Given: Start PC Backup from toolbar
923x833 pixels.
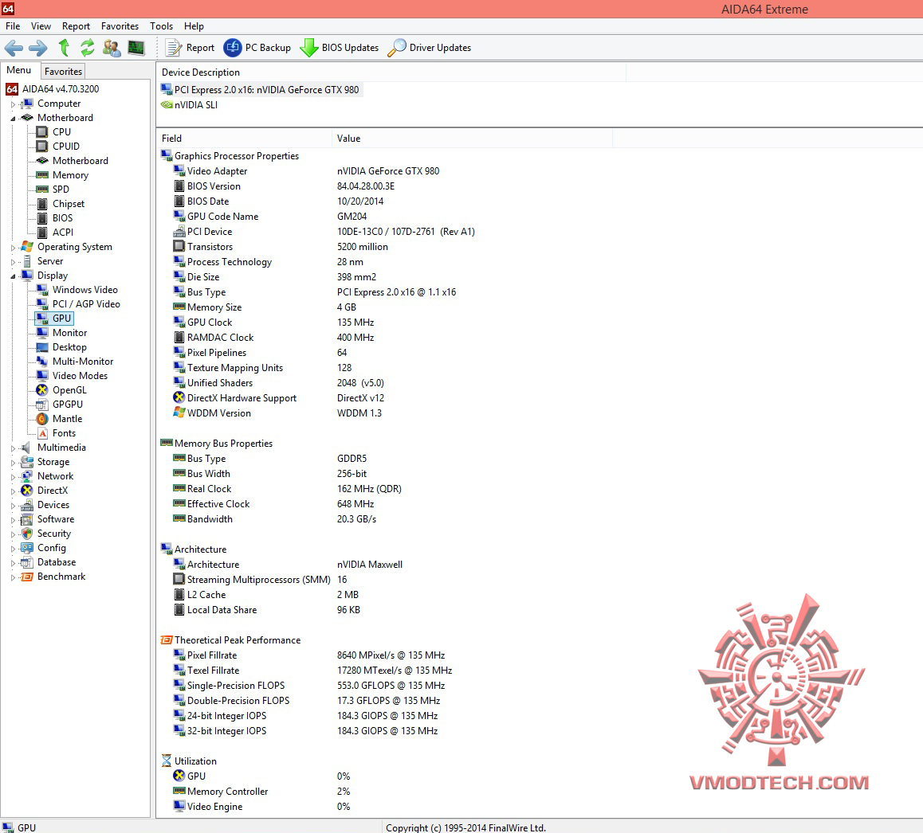Looking at the screenshot, I should tap(257, 48).
